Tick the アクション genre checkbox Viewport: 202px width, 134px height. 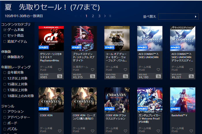coord(5,112)
